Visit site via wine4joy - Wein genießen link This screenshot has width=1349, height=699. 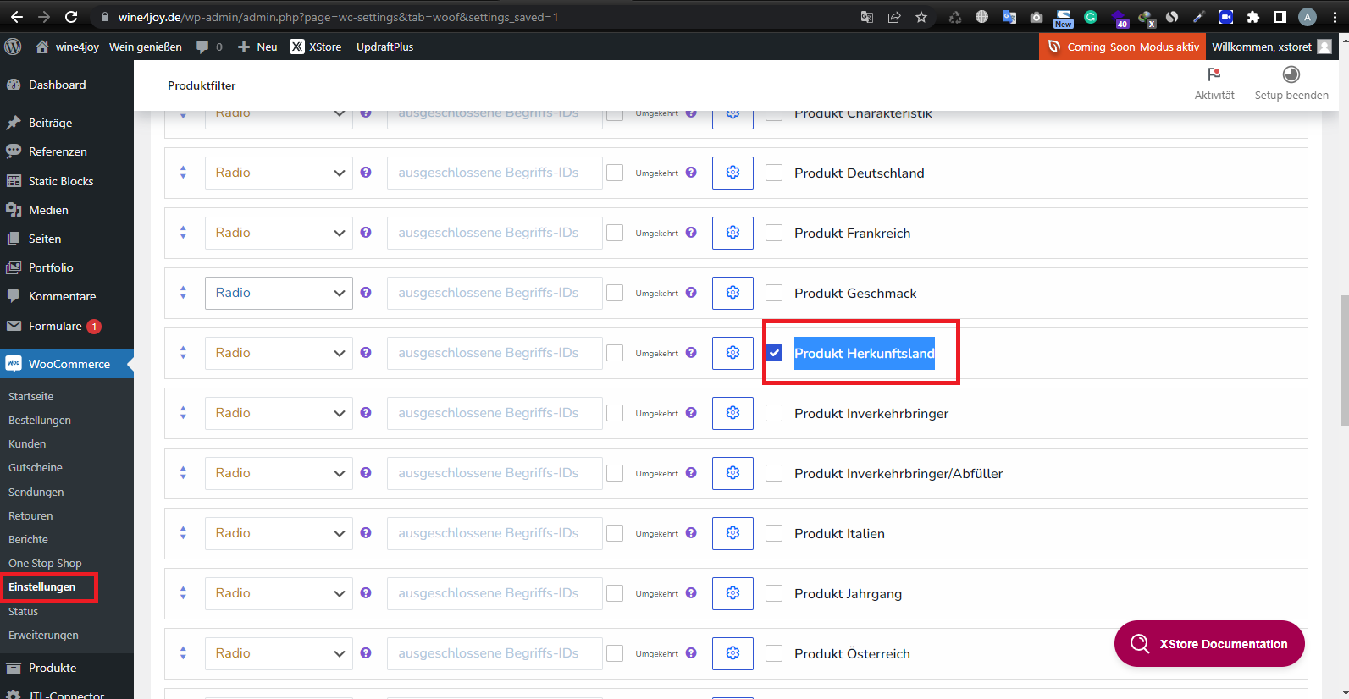click(108, 47)
